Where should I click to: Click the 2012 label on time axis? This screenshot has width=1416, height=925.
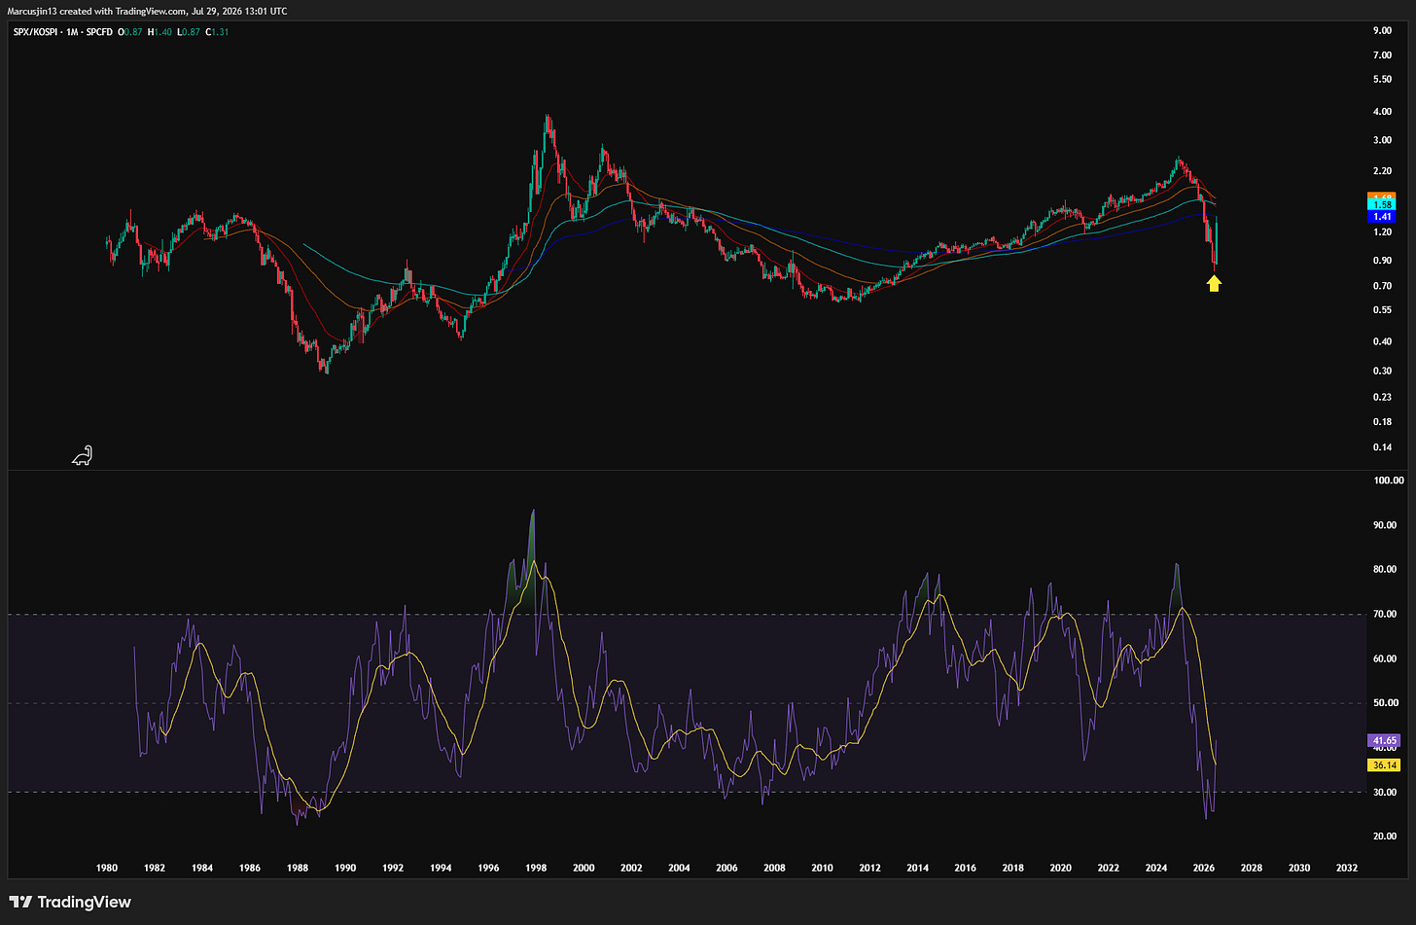869,869
